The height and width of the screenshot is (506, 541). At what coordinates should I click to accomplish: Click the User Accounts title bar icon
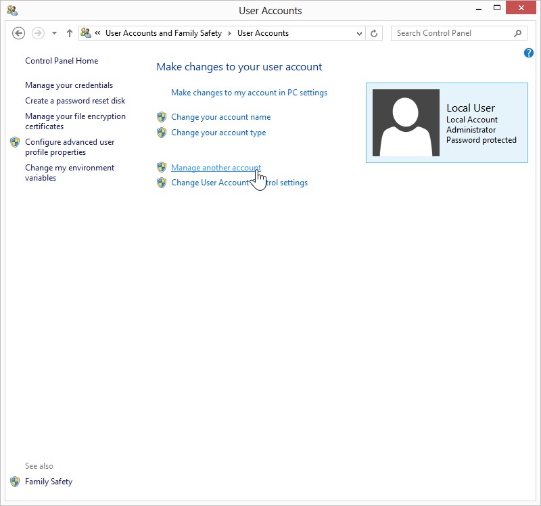(12, 10)
